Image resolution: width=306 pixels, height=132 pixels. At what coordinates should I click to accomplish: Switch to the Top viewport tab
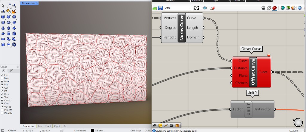point(40,126)
